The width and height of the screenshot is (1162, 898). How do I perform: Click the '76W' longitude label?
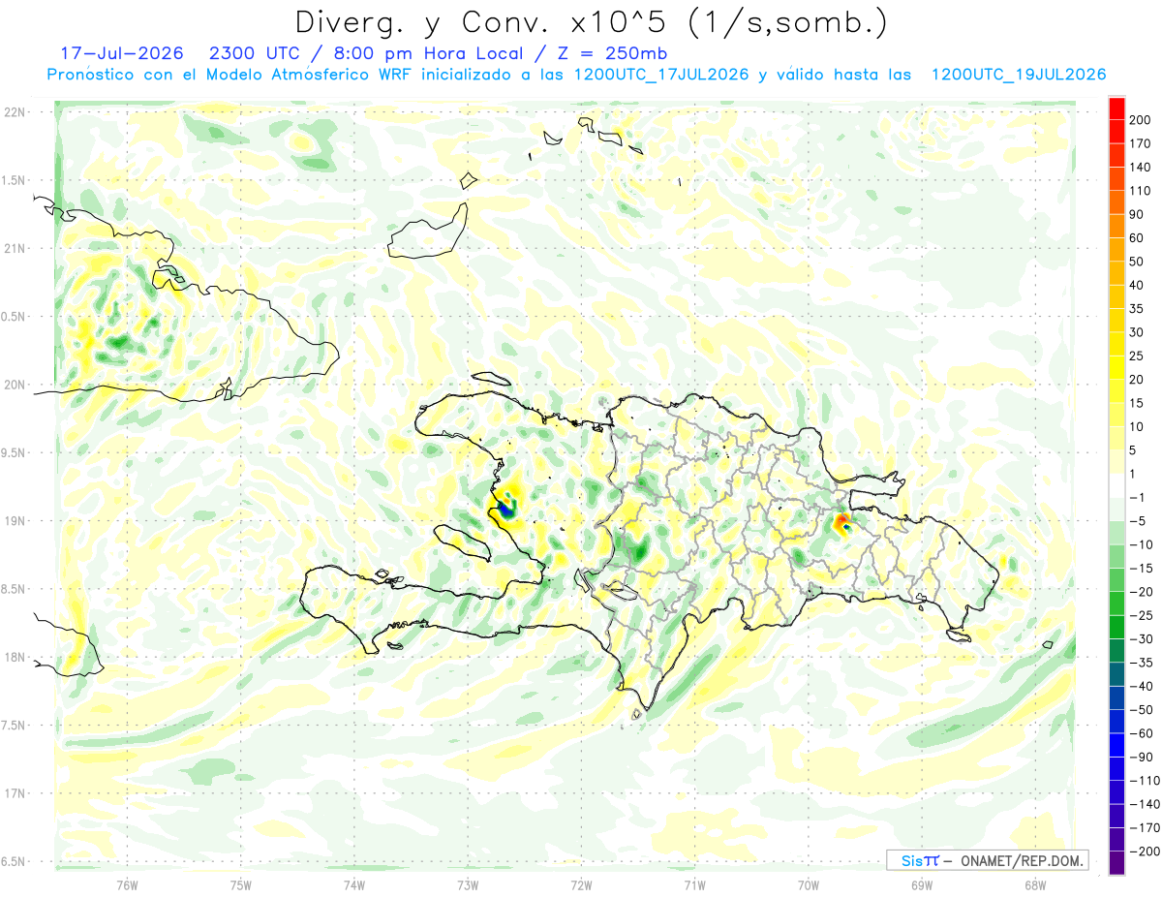pos(127,884)
